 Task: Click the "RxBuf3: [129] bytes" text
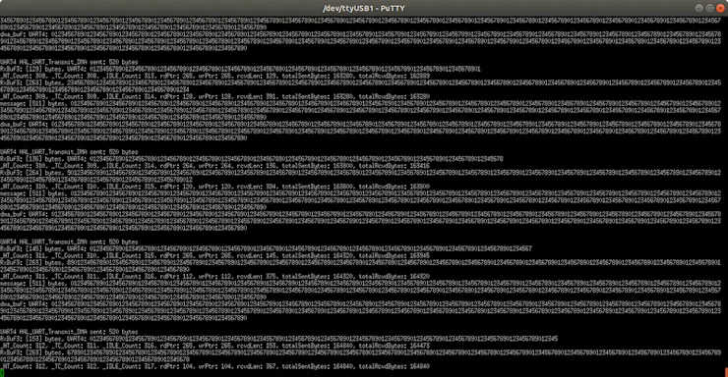[x=31, y=69]
